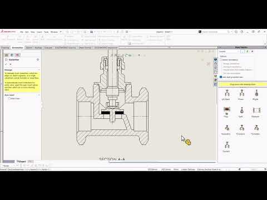Select the Dimetric view in View Palette
This screenshot has height=200, width=267.
[255, 129]
